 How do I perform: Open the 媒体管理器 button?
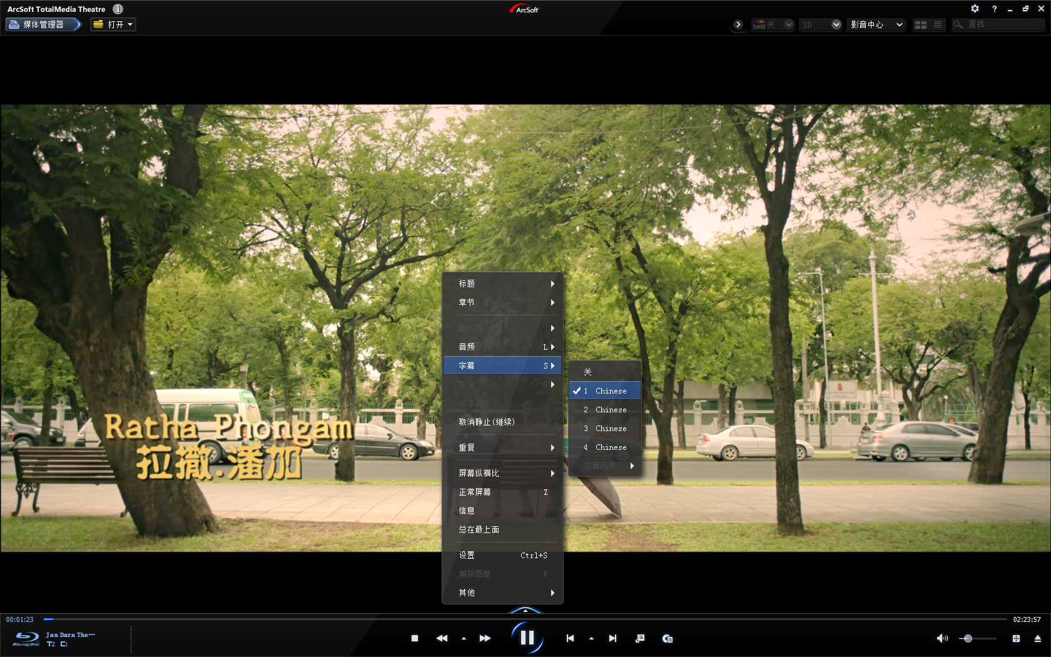pyautogui.click(x=44, y=24)
